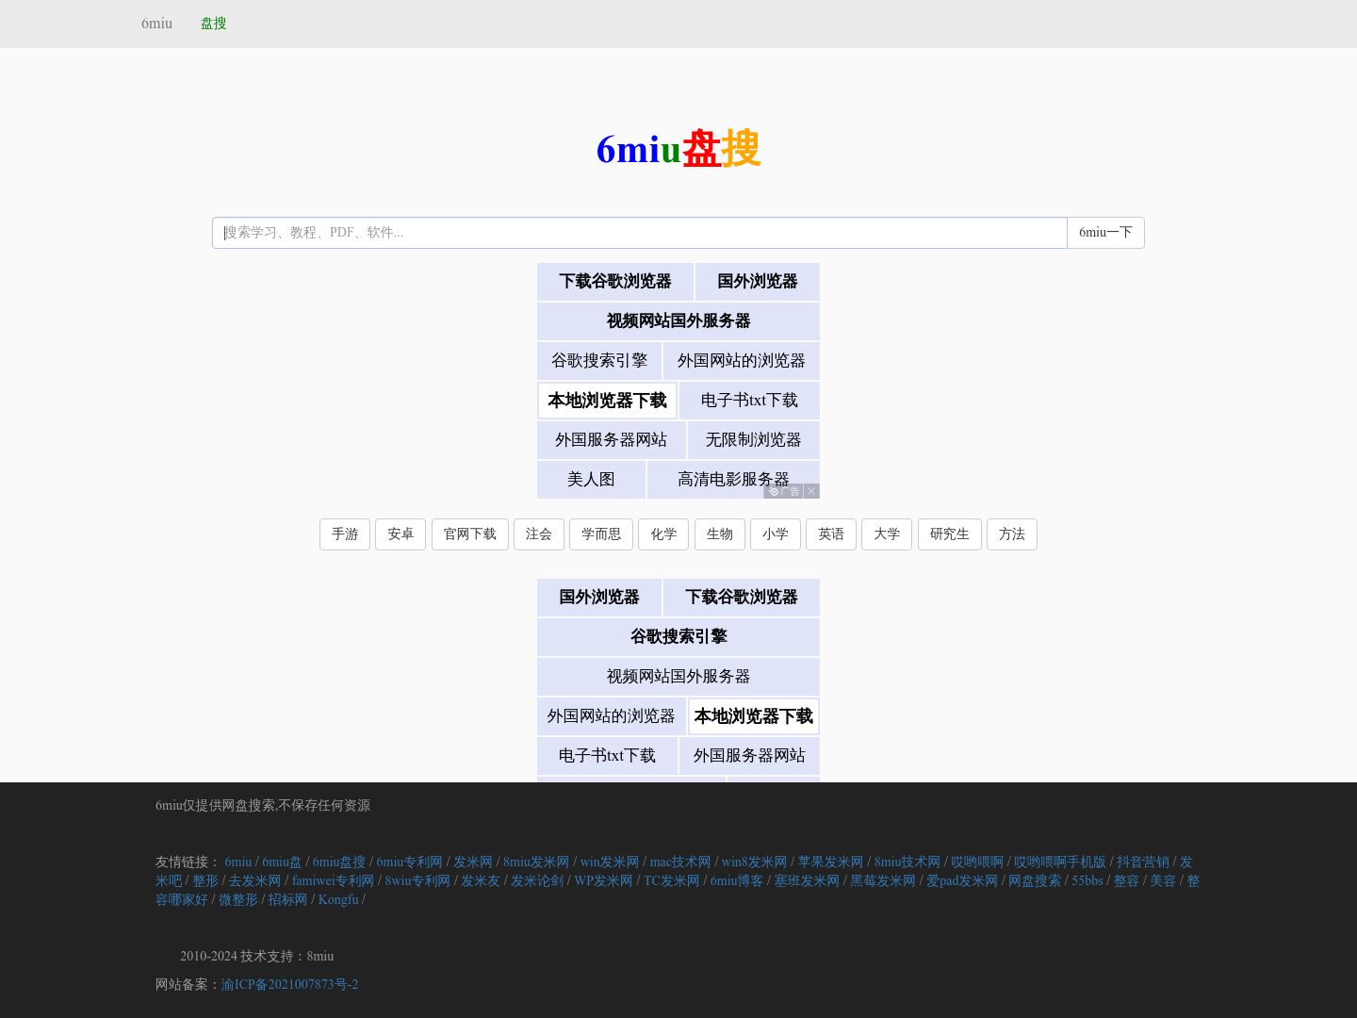Image resolution: width=1357 pixels, height=1018 pixels.
Task: Open the 发米论剑 link
Action: coord(537,881)
